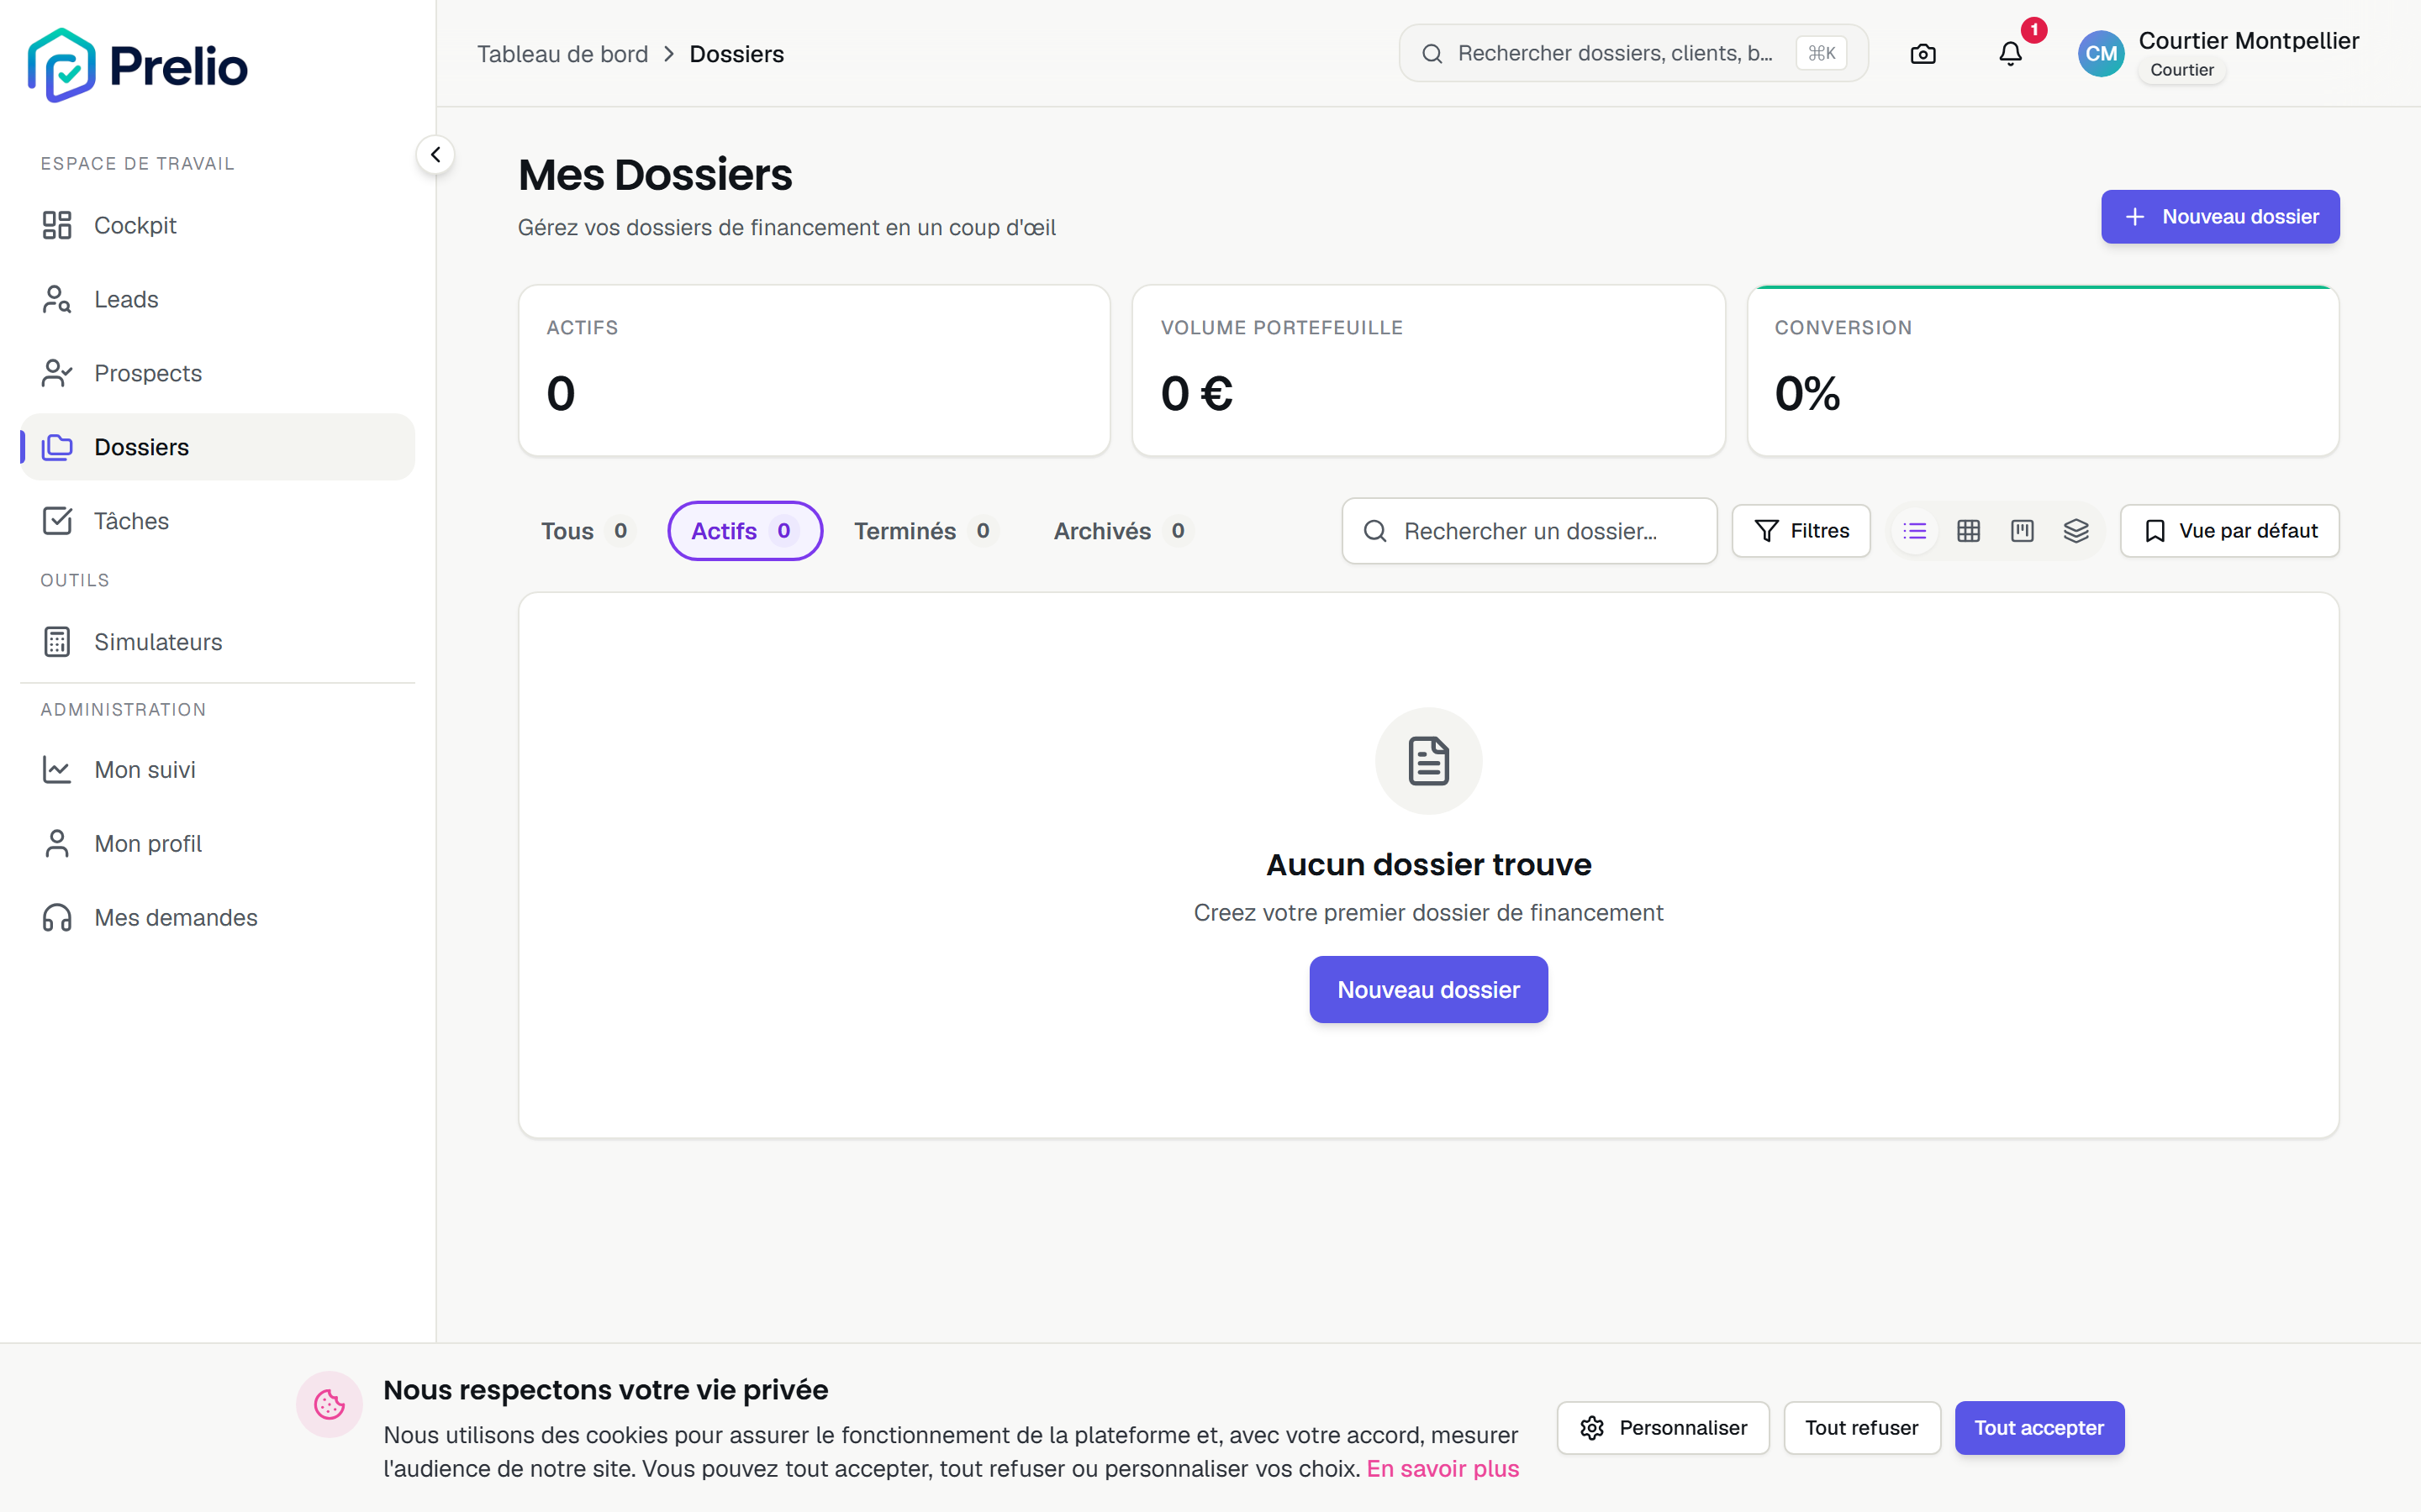Switch to stacked layers view
This screenshot has width=2421, height=1512.
pyautogui.click(x=2077, y=531)
